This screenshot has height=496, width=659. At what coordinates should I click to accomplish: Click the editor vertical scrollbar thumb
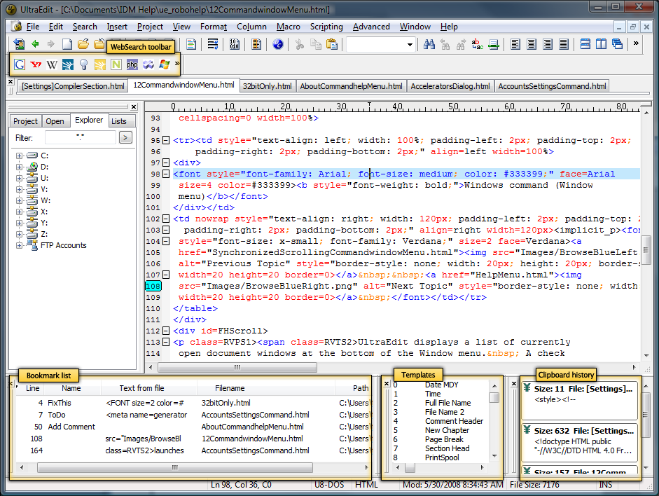pos(645,251)
